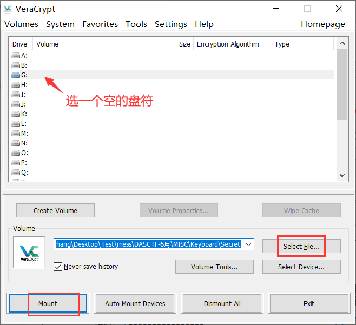Click the drive icon for O:
This screenshot has height=325, width=356.
coord(16,153)
